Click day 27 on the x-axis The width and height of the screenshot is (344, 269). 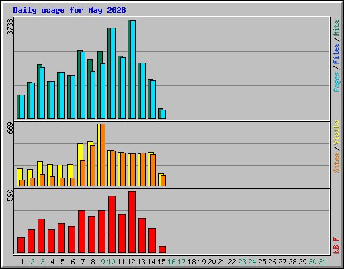(282, 262)
